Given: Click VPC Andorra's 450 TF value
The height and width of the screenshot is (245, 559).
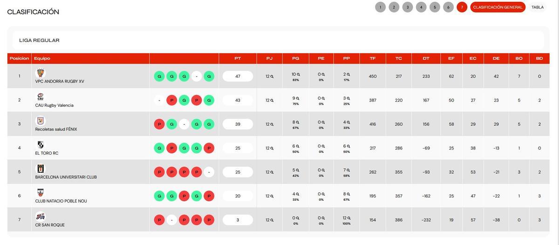Looking at the screenshot, I should 373,76.
